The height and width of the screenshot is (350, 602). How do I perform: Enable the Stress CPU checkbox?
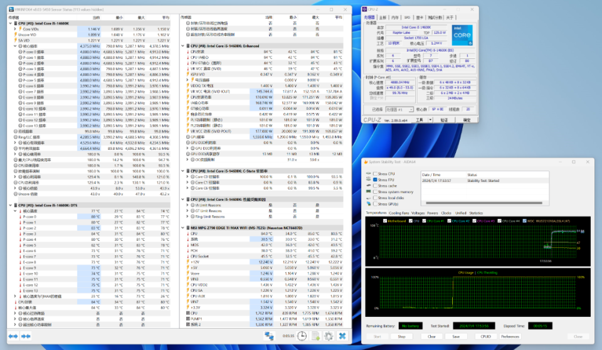pos(375,174)
